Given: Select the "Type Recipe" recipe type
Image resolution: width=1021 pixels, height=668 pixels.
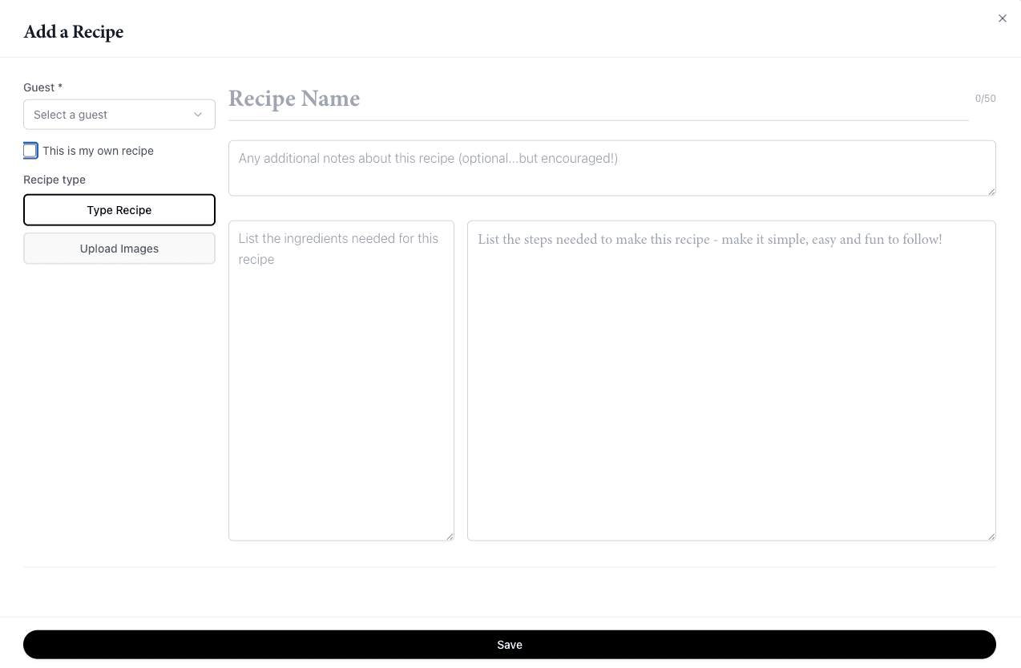Looking at the screenshot, I should 119,209.
